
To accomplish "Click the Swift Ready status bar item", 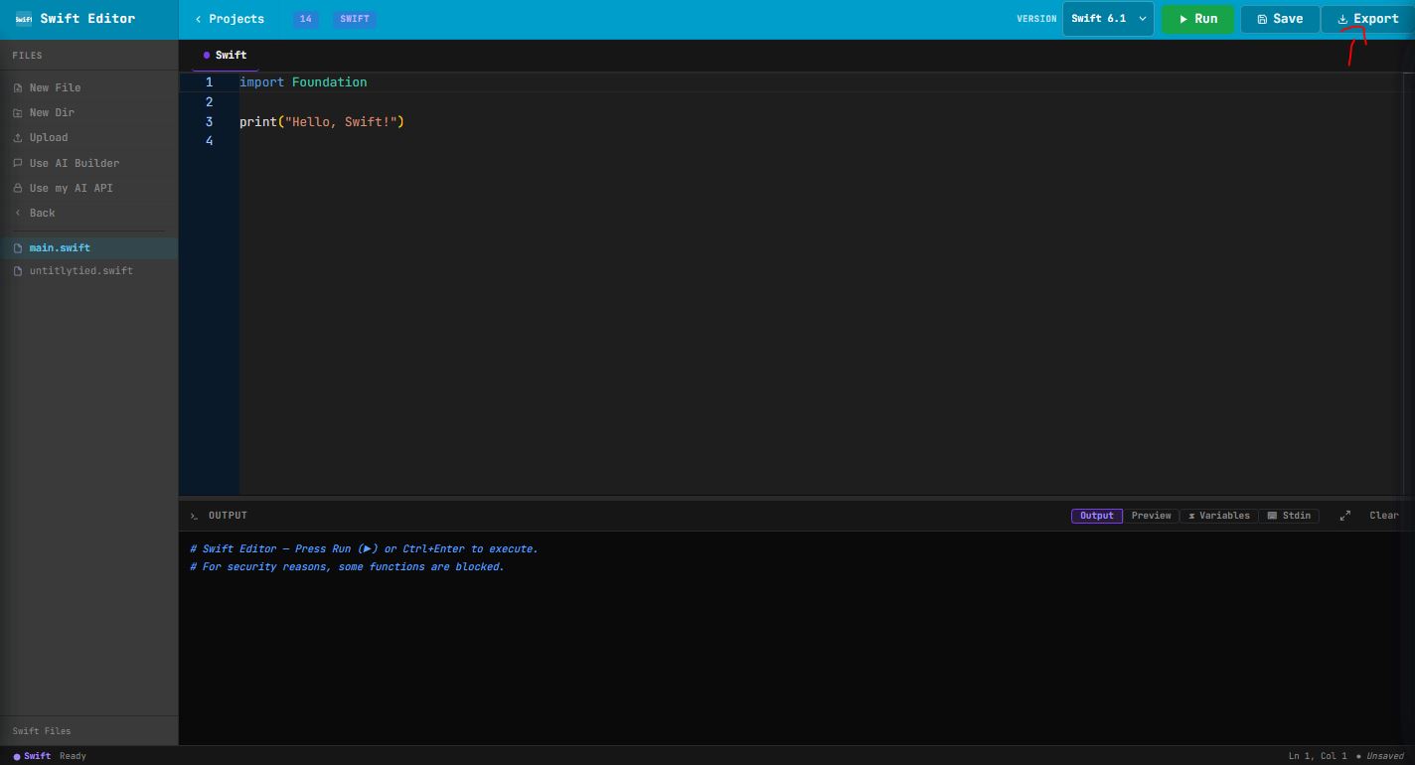I will pyautogui.click(x=50, y=756).
